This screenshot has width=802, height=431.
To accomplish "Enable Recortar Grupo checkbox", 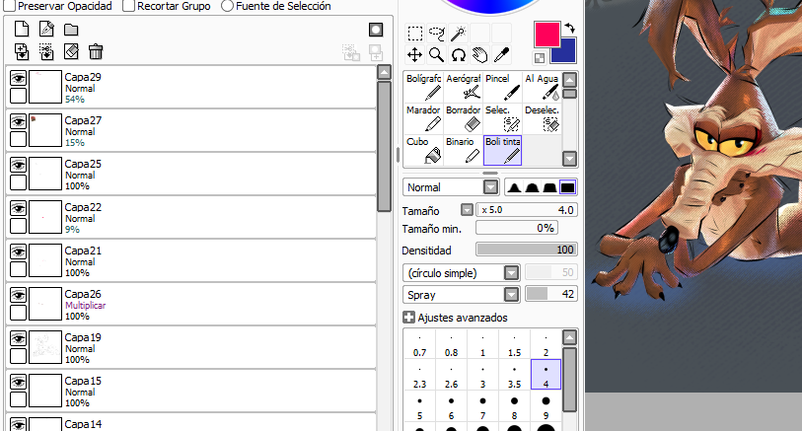I will pyautogui.click(x=129, y=6).
